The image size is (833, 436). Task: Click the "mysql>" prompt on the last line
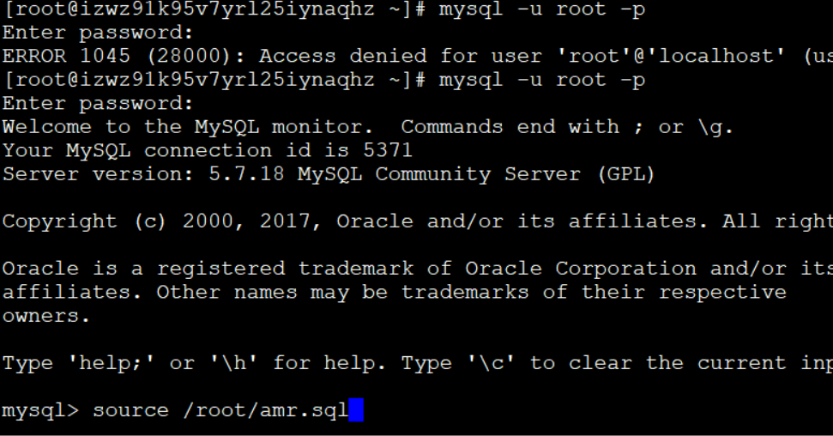pos(40,410)
